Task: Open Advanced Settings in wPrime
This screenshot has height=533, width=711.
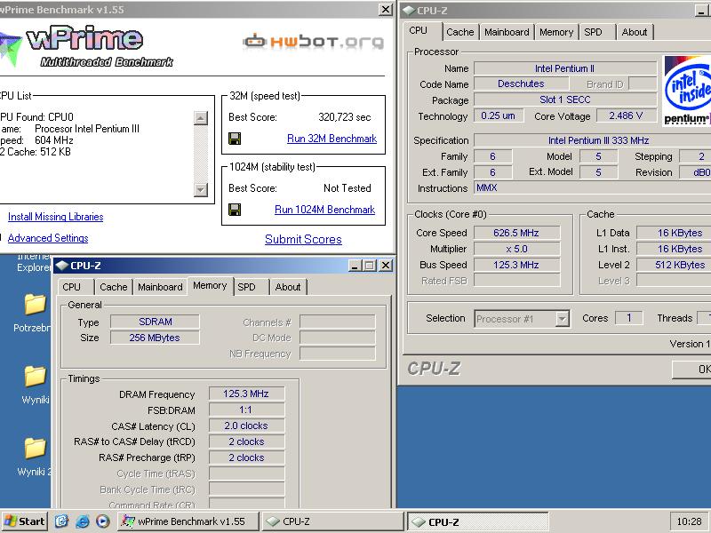Action: [48, 238]
